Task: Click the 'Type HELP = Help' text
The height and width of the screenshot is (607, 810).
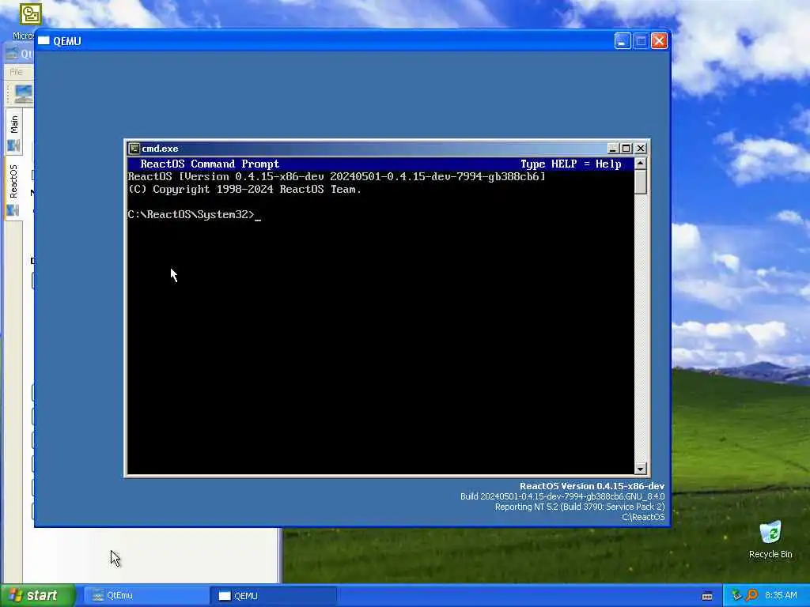Action: pyautogui.click(x=571, y=164)
